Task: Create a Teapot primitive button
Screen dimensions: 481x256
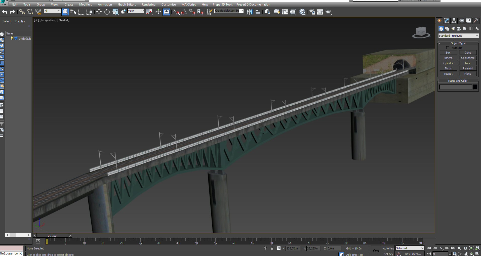Action: (x=448, y=74)
